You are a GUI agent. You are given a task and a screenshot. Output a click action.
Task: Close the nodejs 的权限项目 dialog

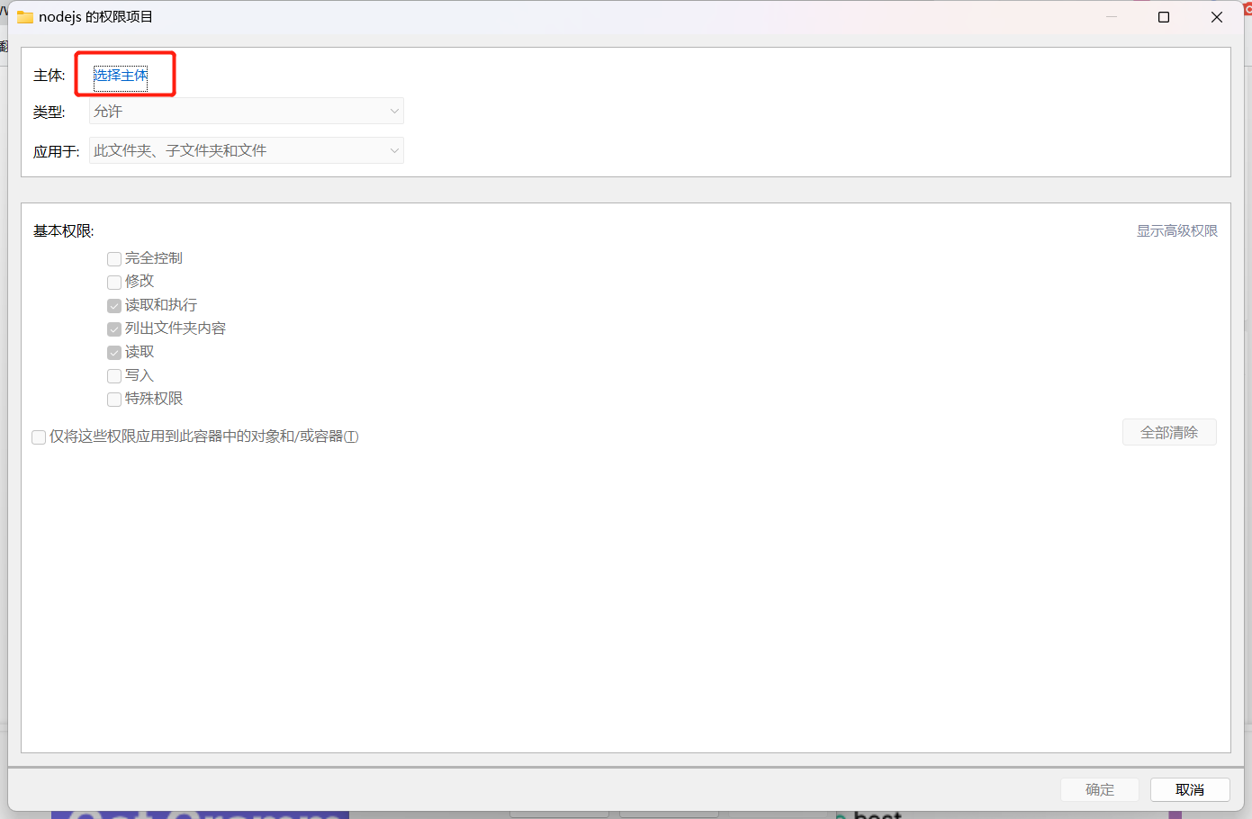pos(1216,17)
